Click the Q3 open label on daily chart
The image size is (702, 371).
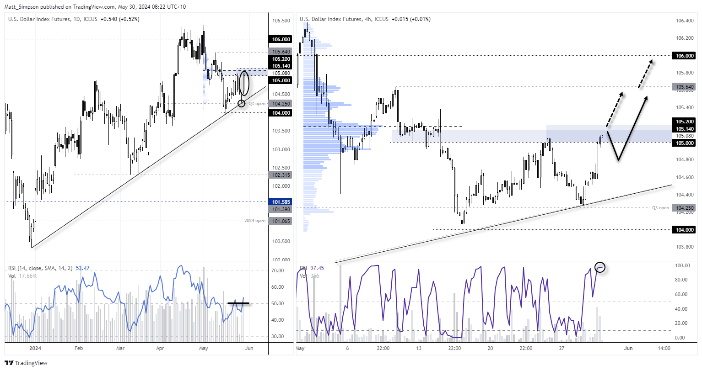point(257,104)
